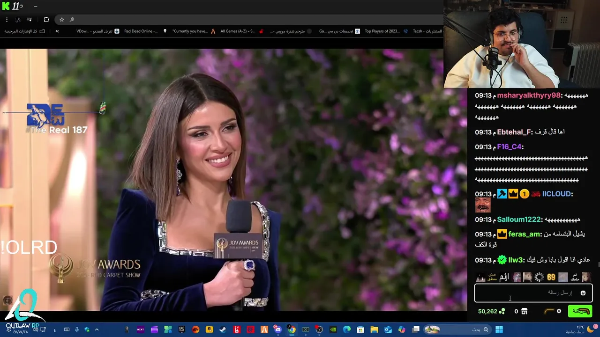Open msharyalkthyry98's chat profile
This screenshot has width=600, height=337.
529,95
